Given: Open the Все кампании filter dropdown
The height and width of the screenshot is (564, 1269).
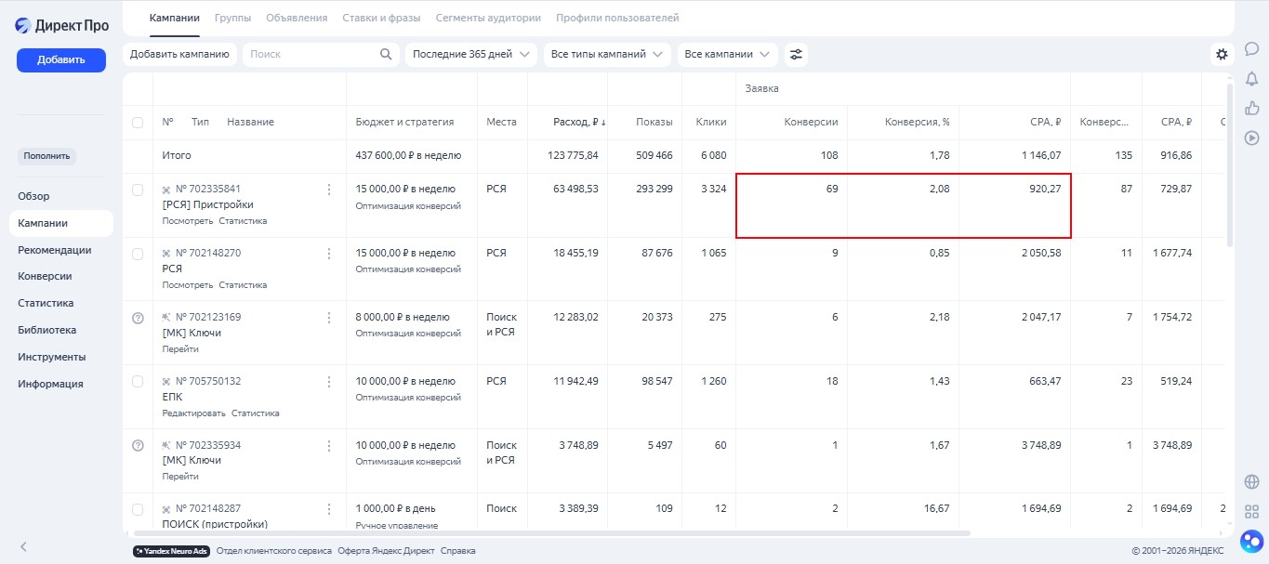Looking at the screenshot, I should [727, 55].
